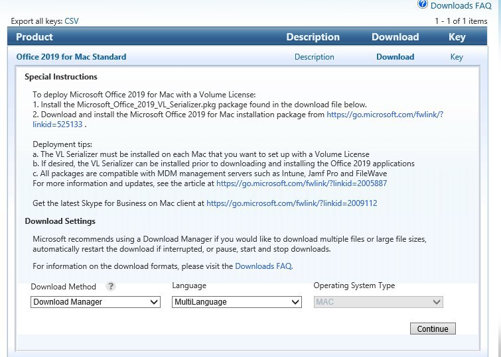Show the Key tab for Office 2019
This screenshot has height=357, width=501.
pyautogui.click(x=457, y=57)
